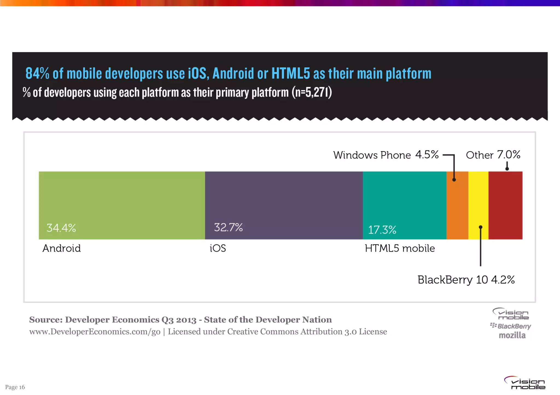Click the Other 7.0% label

pyautogui.click(x=493, y=155)
